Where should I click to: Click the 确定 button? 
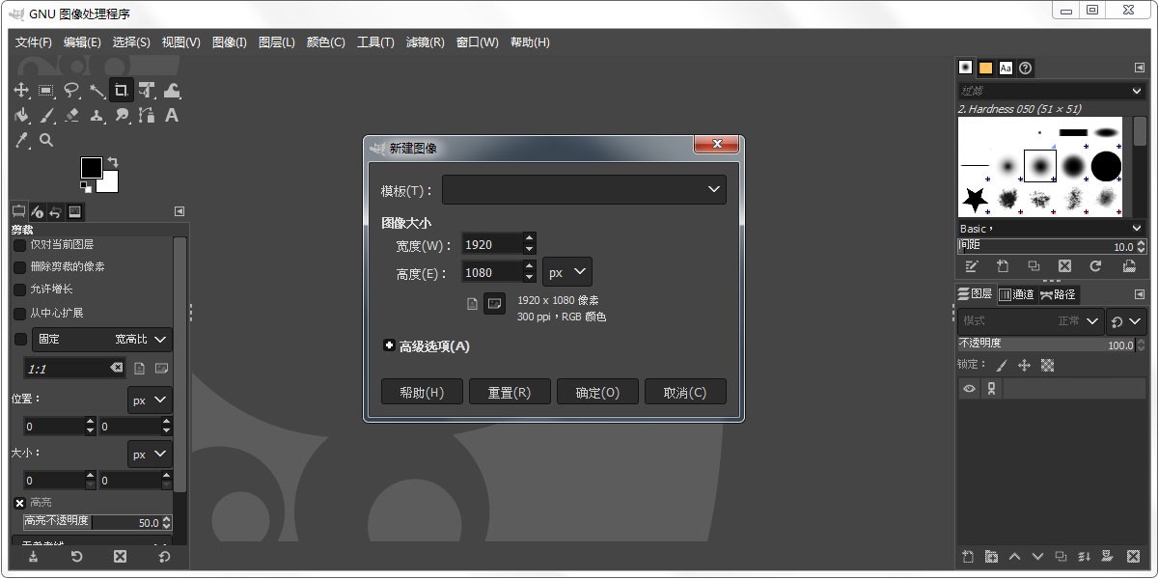(597, 391)
